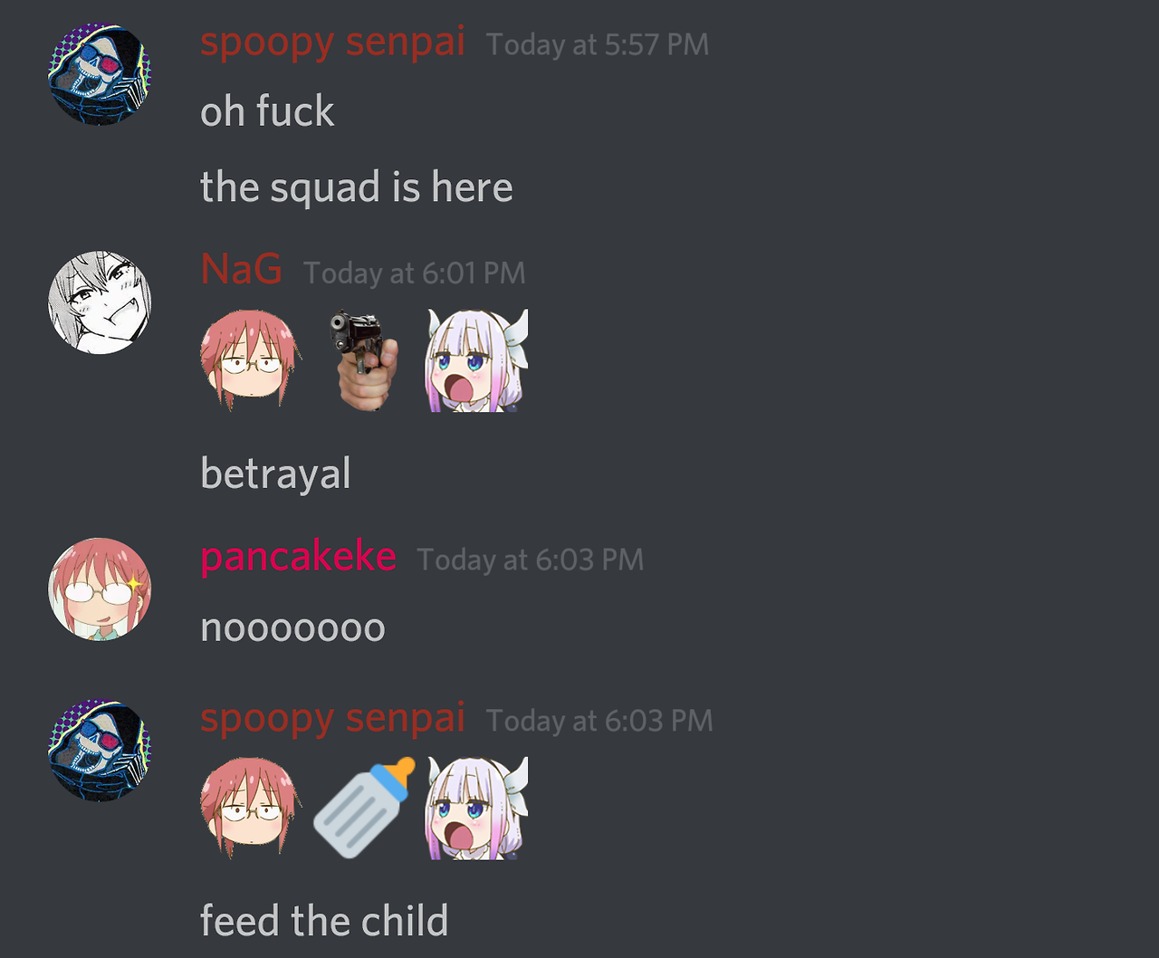Open the spoopy senpai username at 6:03 PM
The image size is (1159, 958).
coord(332,719)
